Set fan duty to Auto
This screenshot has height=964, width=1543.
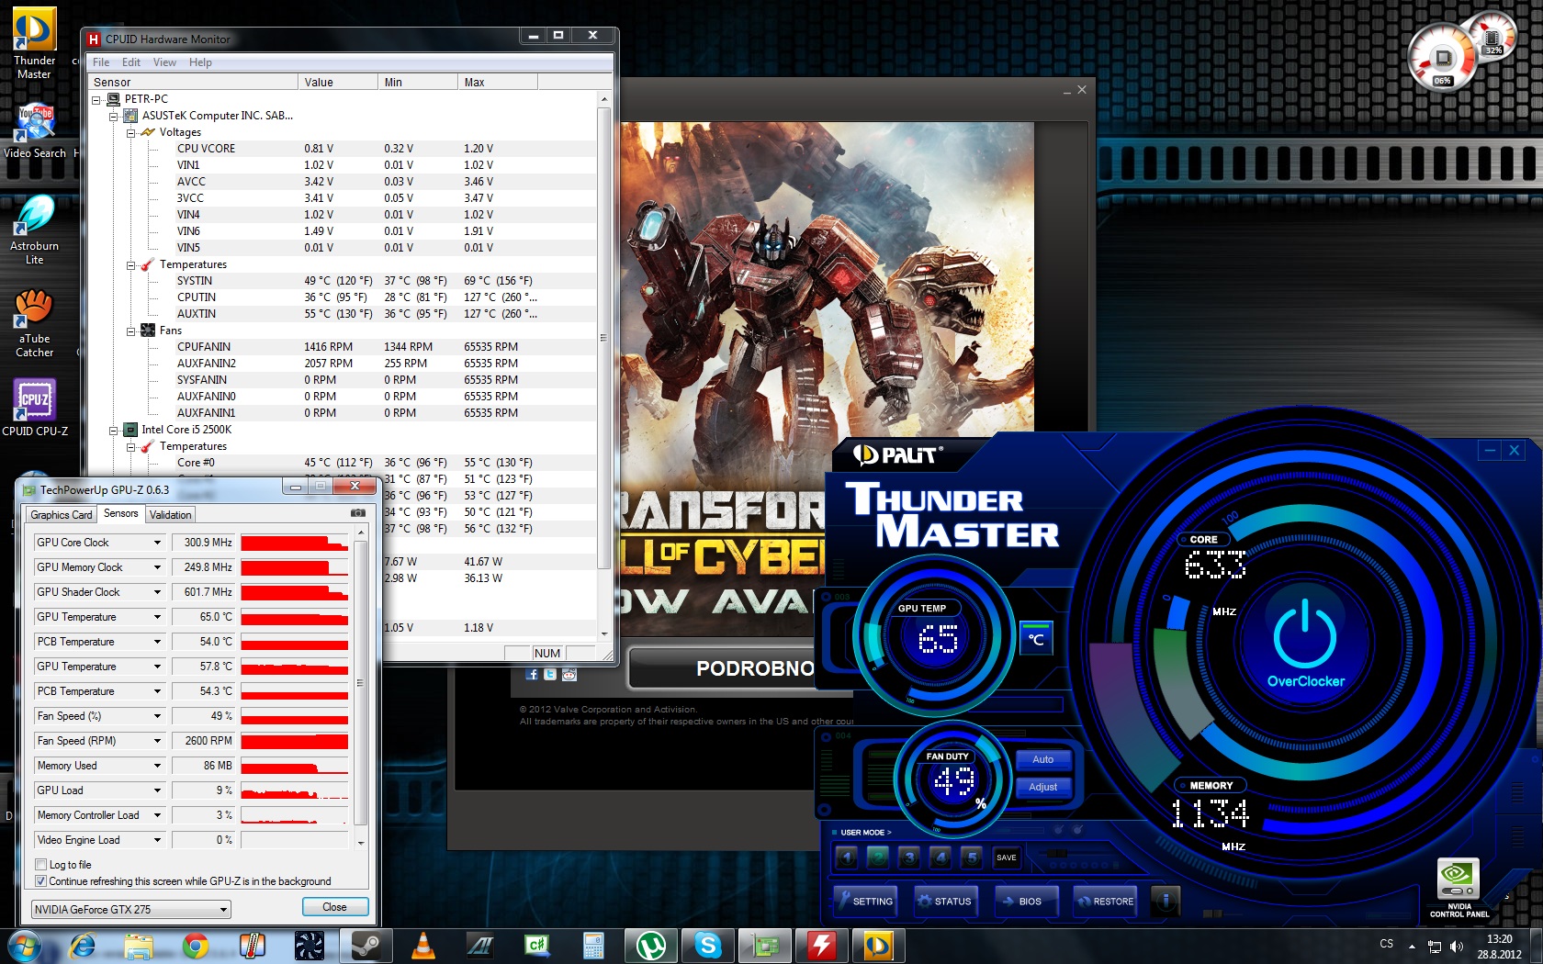coord(1042,759)
